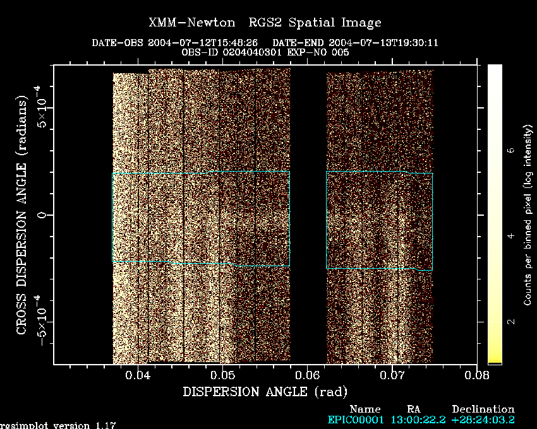Click the yellow bottom of the color bar
Image resolution: width=537 pixels, height=429 pixels.
click(x=495, y=360)
